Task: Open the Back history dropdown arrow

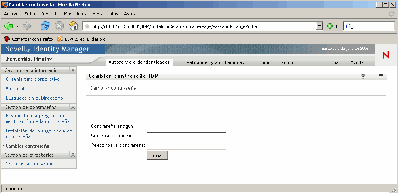Action: click(17, 26)
